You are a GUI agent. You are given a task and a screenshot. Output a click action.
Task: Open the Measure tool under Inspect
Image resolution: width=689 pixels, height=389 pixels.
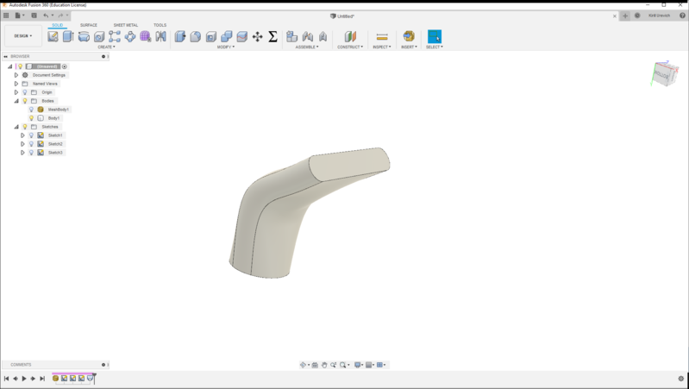tap(382, 36)
